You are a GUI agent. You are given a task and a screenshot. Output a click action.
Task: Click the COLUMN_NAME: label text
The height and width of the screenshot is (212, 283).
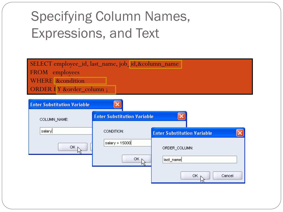[x=54, y=120]
